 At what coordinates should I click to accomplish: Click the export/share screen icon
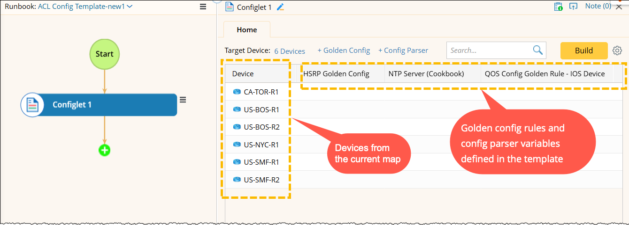pos(573,7)
